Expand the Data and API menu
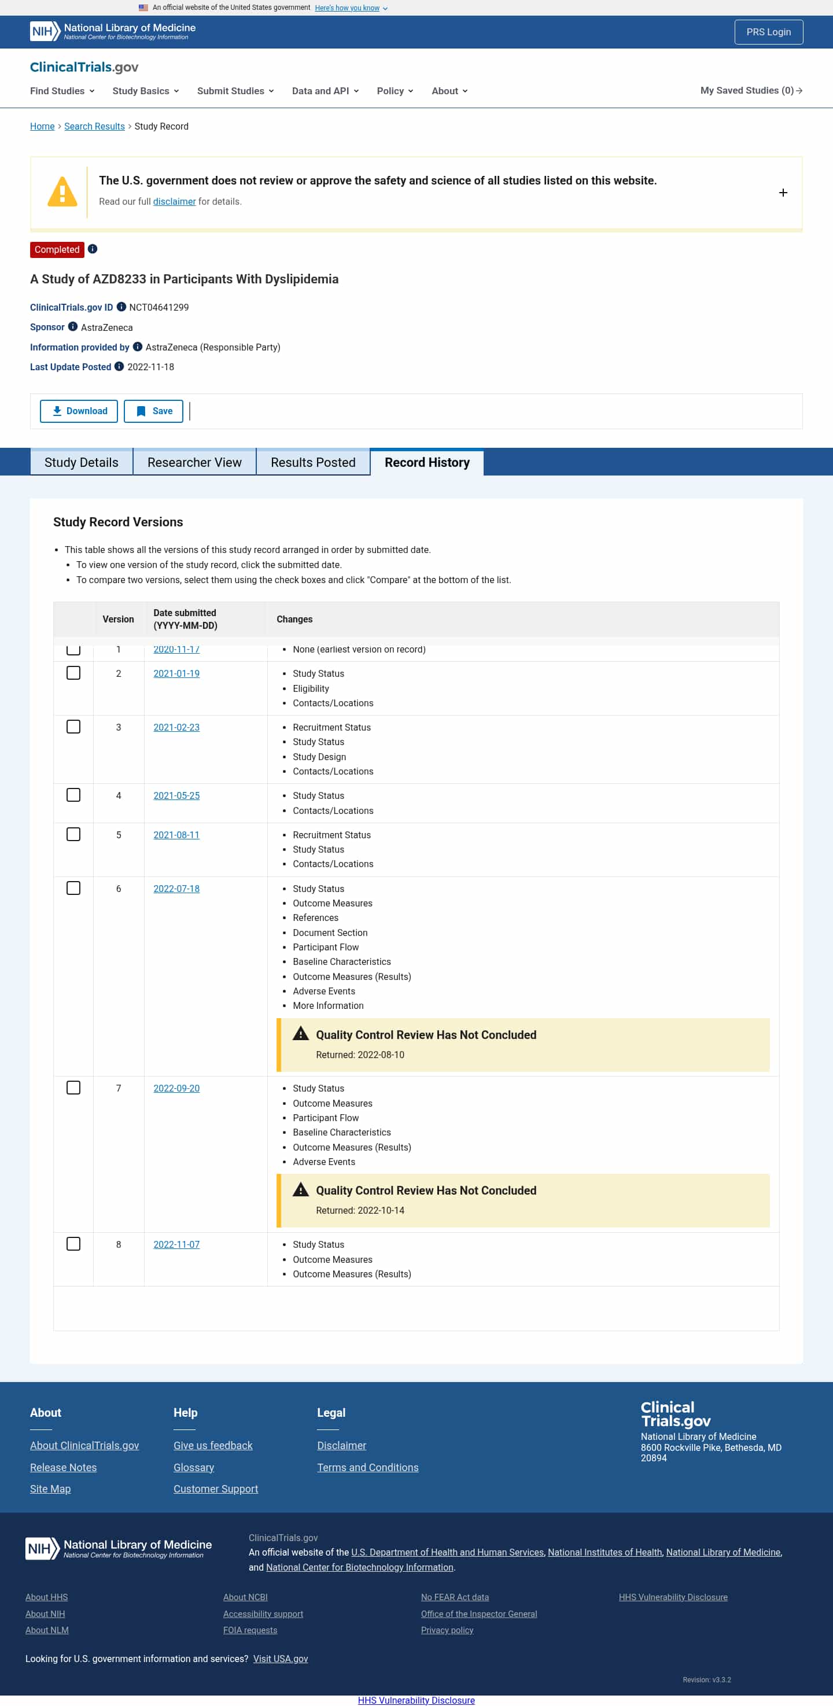 pyautogui.click(x=325, y=91)
